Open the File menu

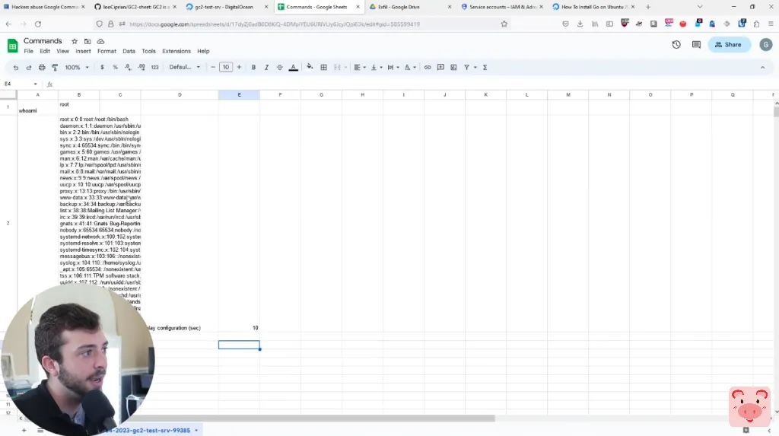[x=28, y=51]
